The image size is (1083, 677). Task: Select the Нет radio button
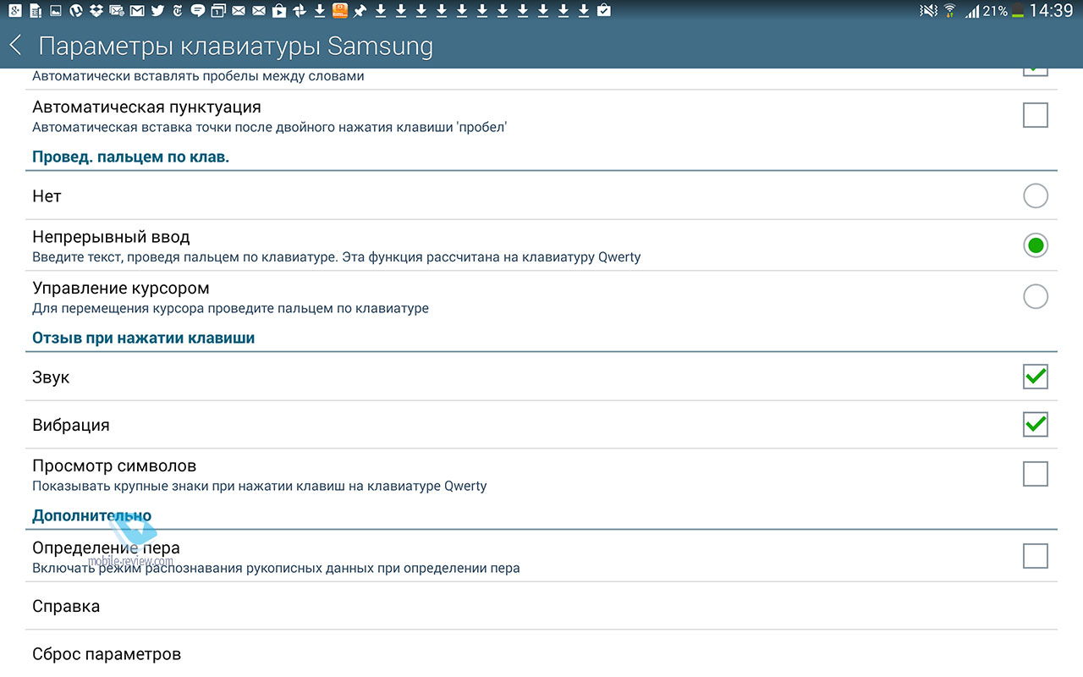pyautogui.click(x=1036, y=195)
